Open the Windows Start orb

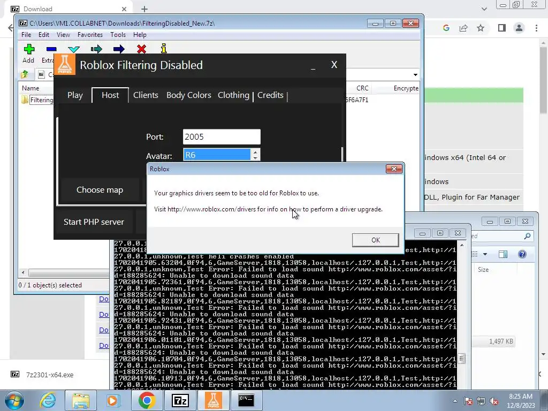click(x=14, y=400)
